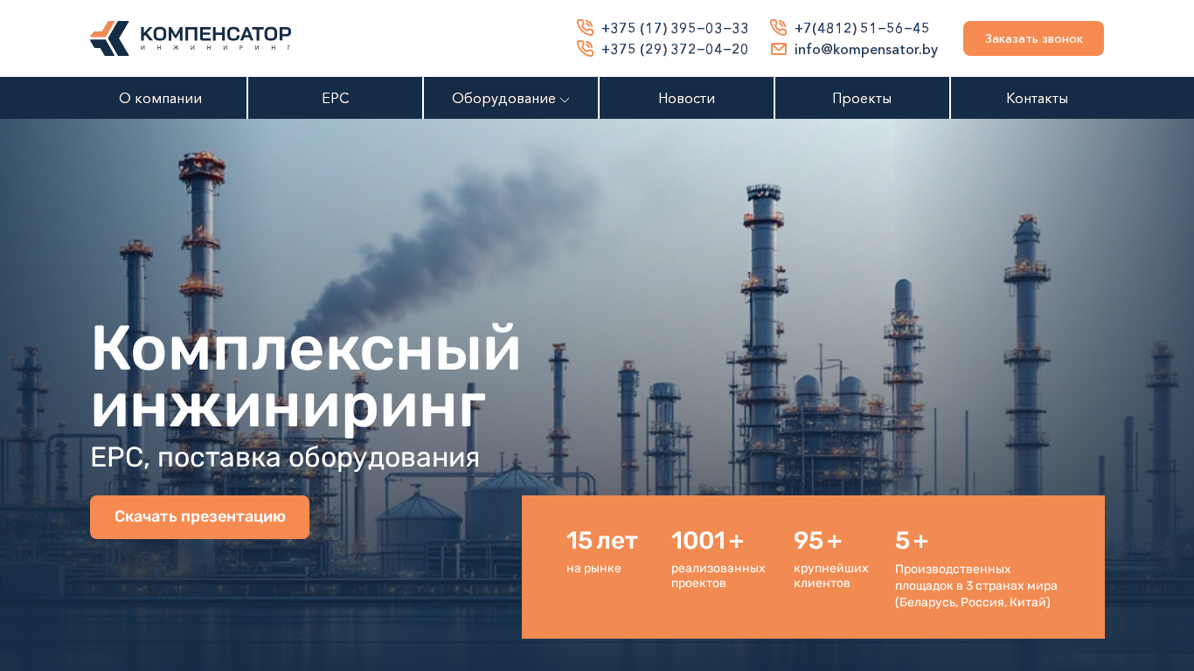
Task: Click phone icon beside +375 (17) number
Action: tap(586, 28)
